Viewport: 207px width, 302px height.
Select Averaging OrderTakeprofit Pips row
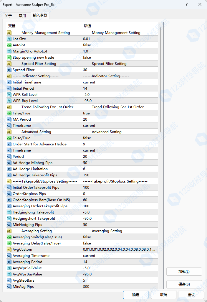coord(82,206)
